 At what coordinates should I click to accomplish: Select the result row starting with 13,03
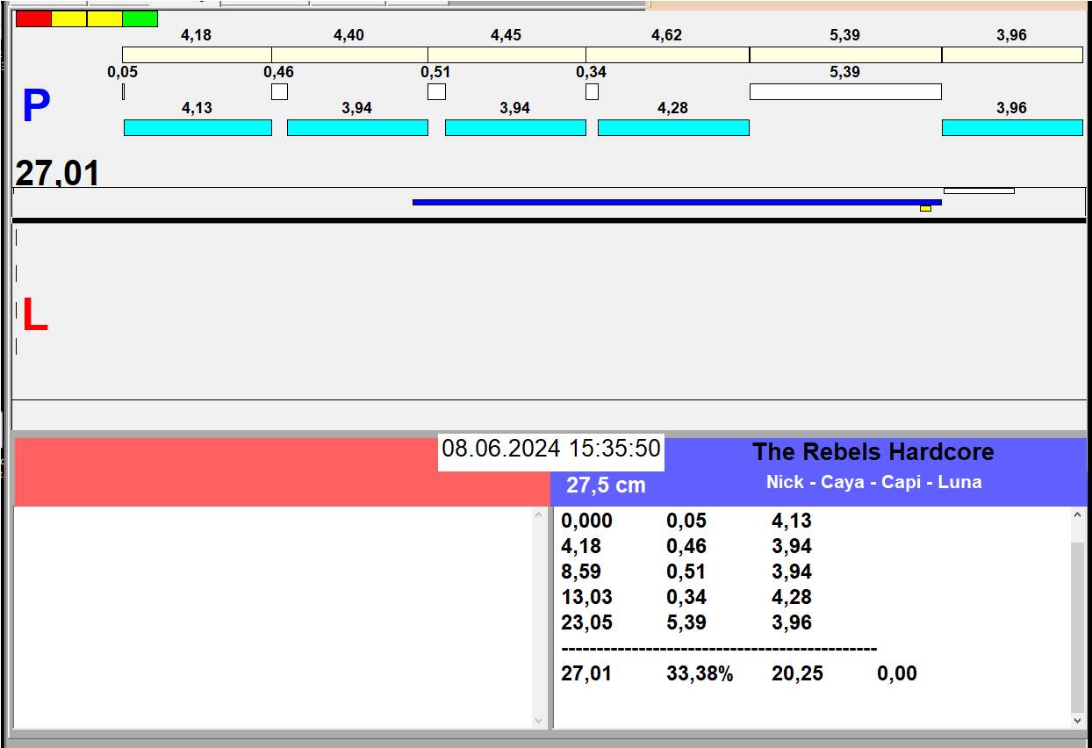coord(686,597)
